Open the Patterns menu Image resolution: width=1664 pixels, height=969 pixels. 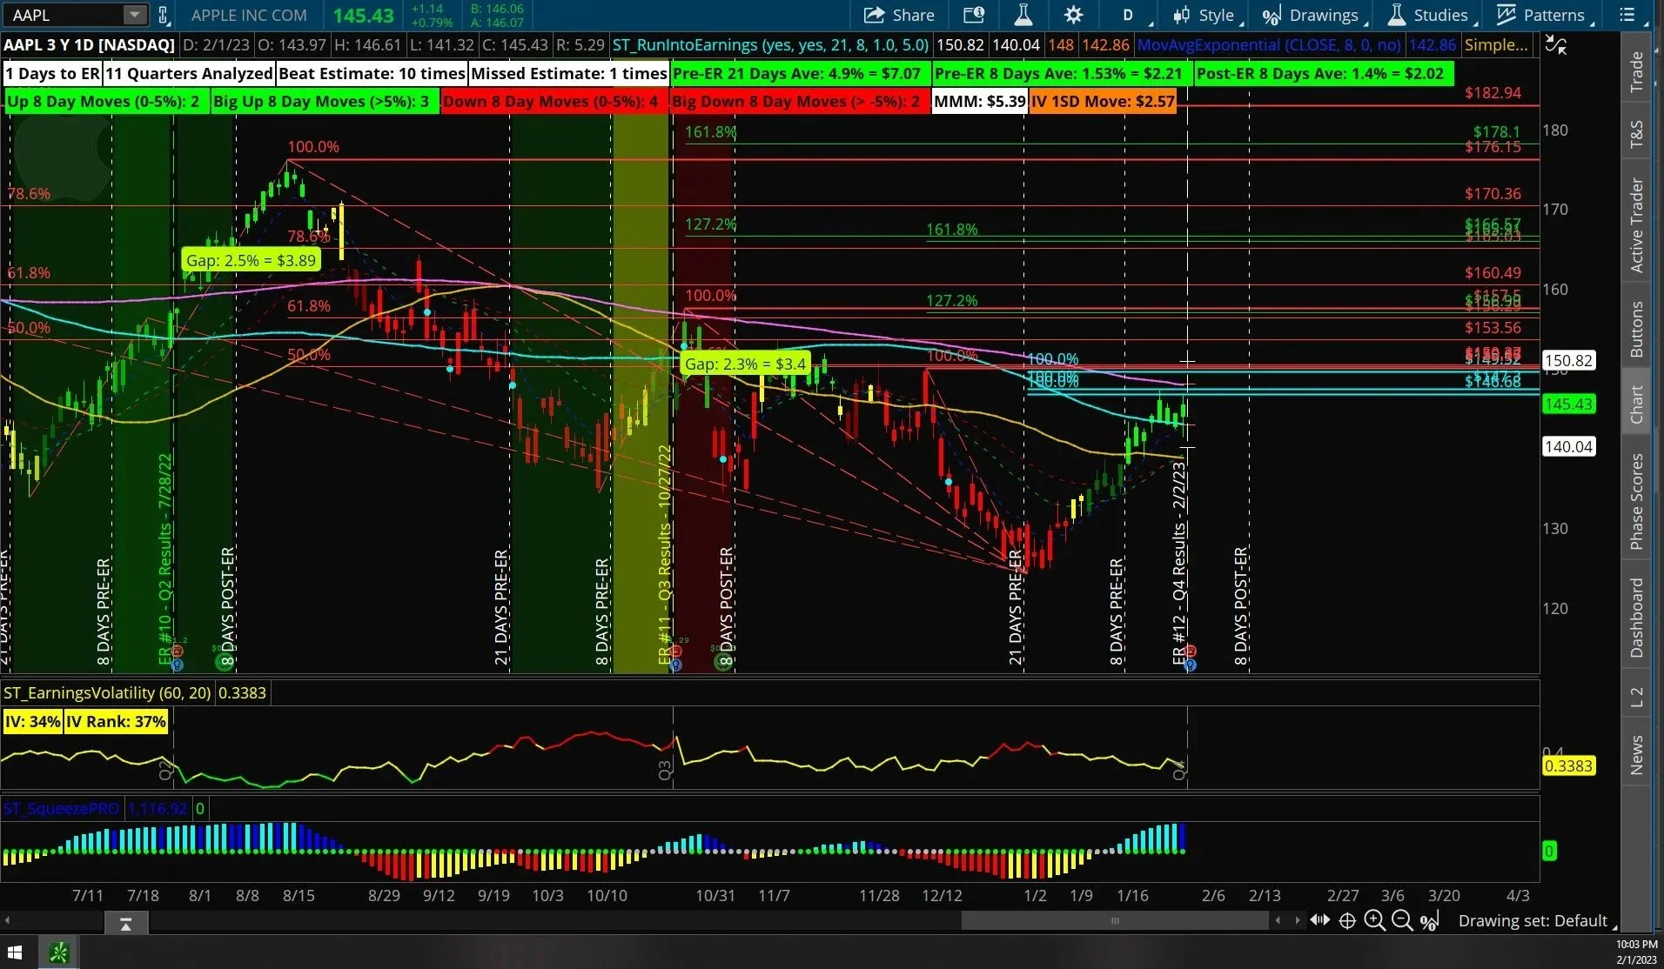point(1544,15)
